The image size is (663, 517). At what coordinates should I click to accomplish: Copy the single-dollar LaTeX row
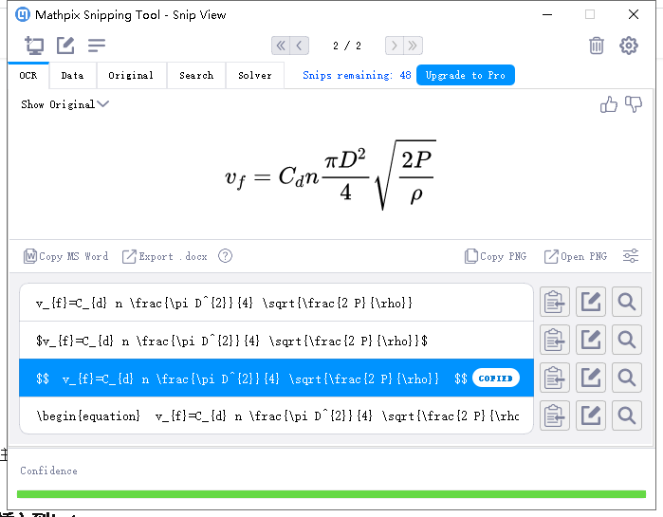tap(555, 340)
